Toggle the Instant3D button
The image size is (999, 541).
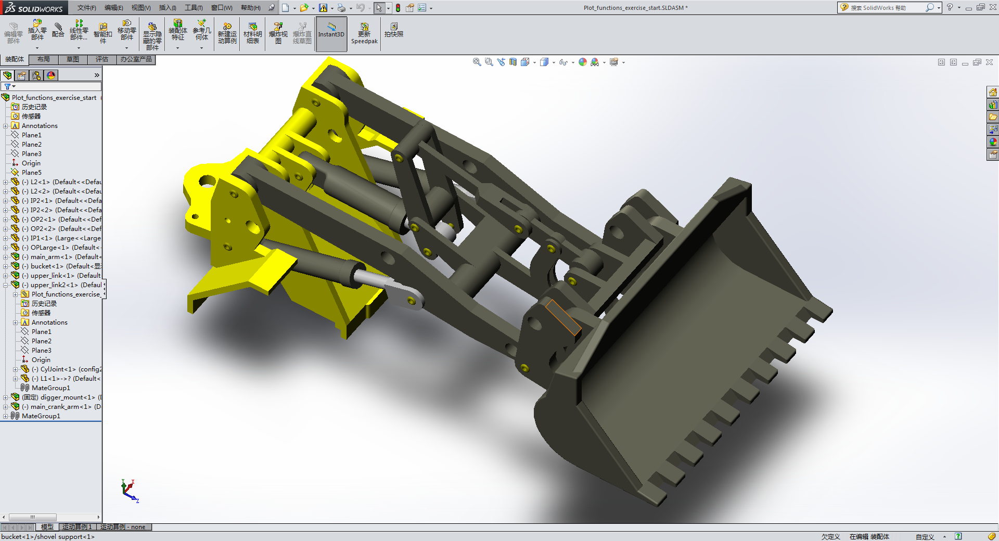(331, 33)
